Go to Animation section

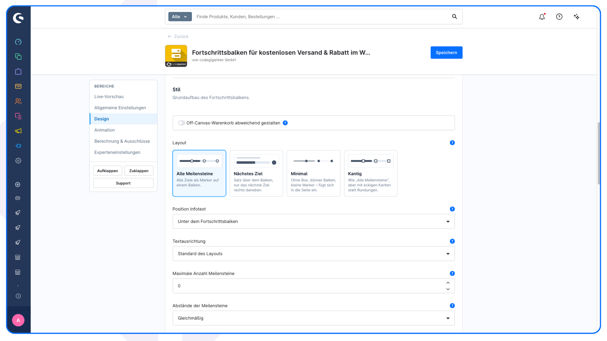click(x=104, y=130)
